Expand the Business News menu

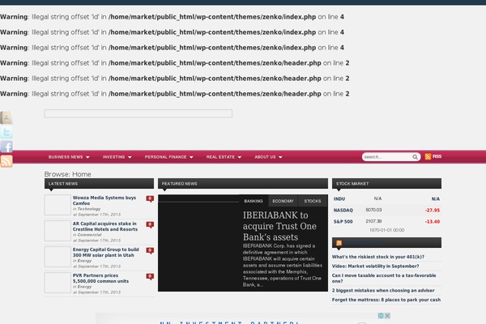[69, 157]
